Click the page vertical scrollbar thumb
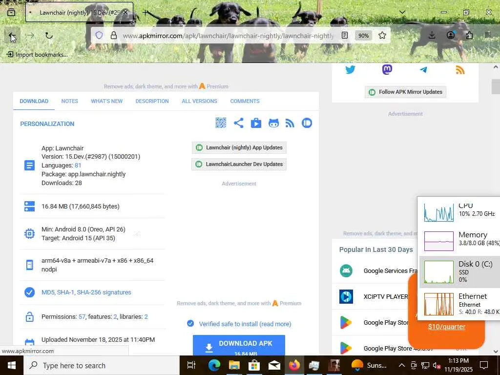Viewport: 500px width, 375px height. click(496, 87)
